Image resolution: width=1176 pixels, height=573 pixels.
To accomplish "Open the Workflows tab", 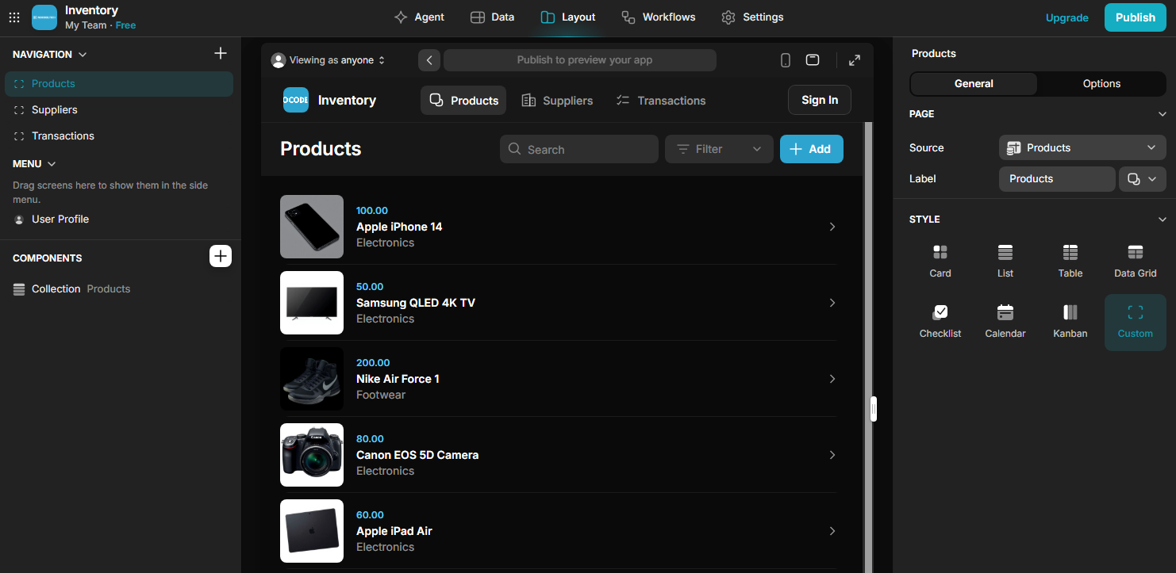I will tap(658, 17).
